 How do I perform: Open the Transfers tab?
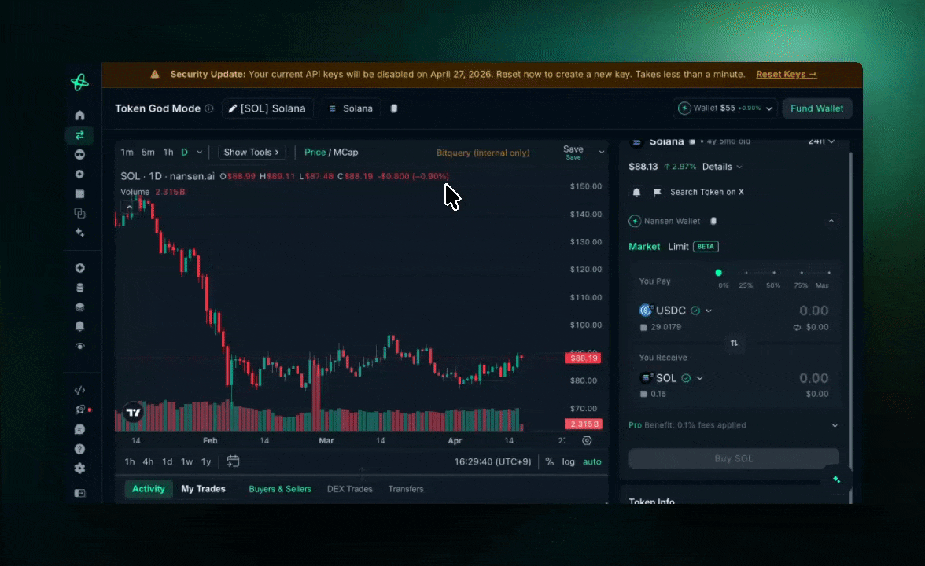pos(406,489)
